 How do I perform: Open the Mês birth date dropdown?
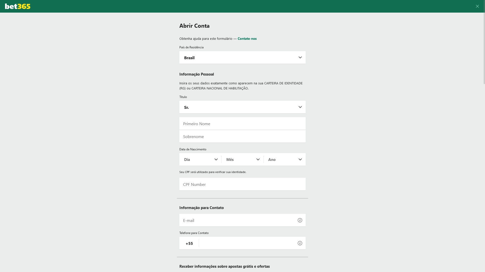(x=243, y=160)
